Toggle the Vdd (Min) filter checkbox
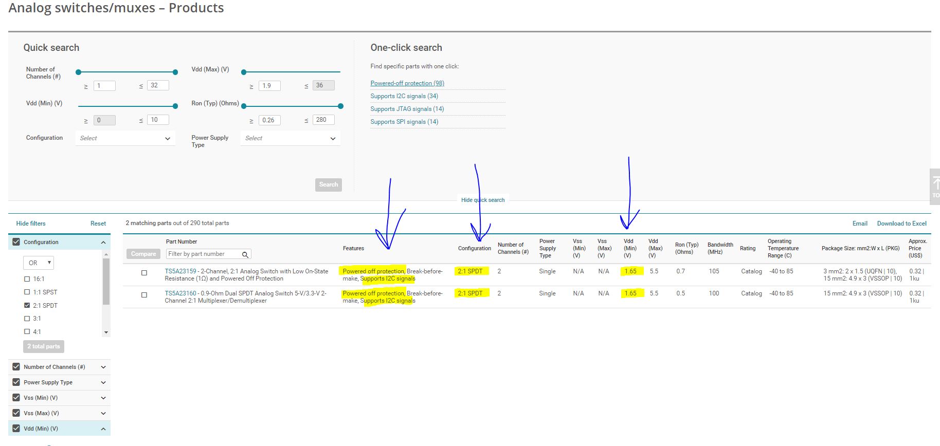Image resolution: width=940 pixels, height=446 pixels. [x=16, y=429]
